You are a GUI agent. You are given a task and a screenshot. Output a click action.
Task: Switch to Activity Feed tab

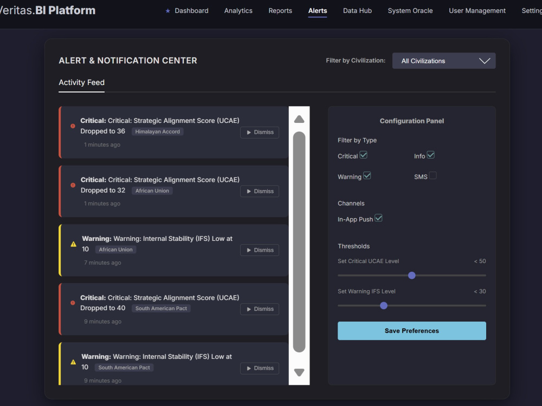click(x=82, y=82)
